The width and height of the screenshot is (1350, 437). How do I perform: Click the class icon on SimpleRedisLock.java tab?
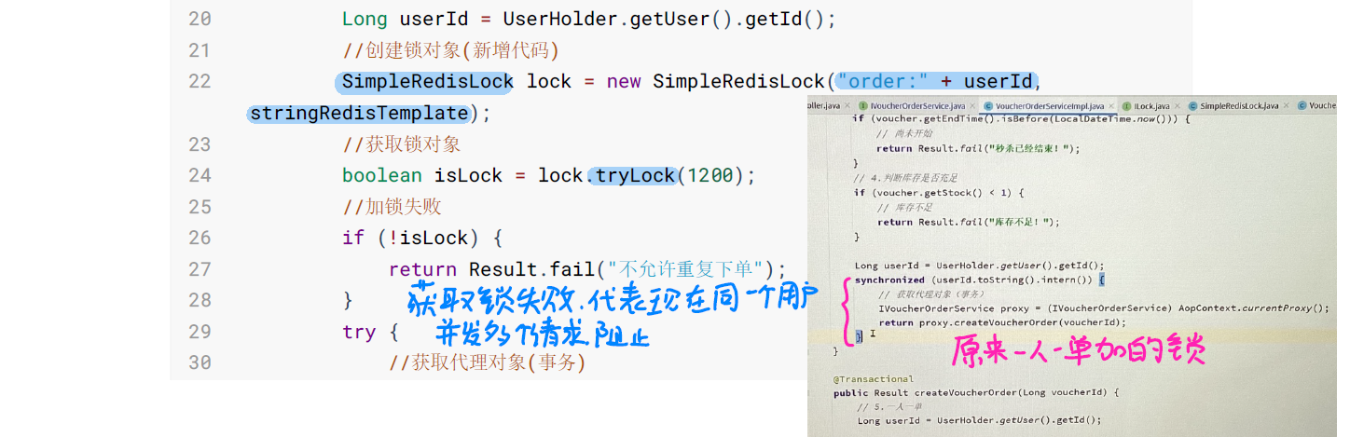pyautogui.click(x=1192, y=106)
